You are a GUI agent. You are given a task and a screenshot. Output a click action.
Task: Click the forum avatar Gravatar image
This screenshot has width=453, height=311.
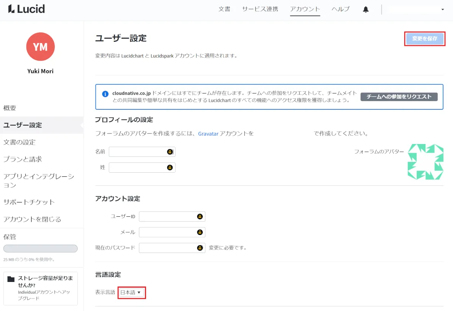point(425,162)
